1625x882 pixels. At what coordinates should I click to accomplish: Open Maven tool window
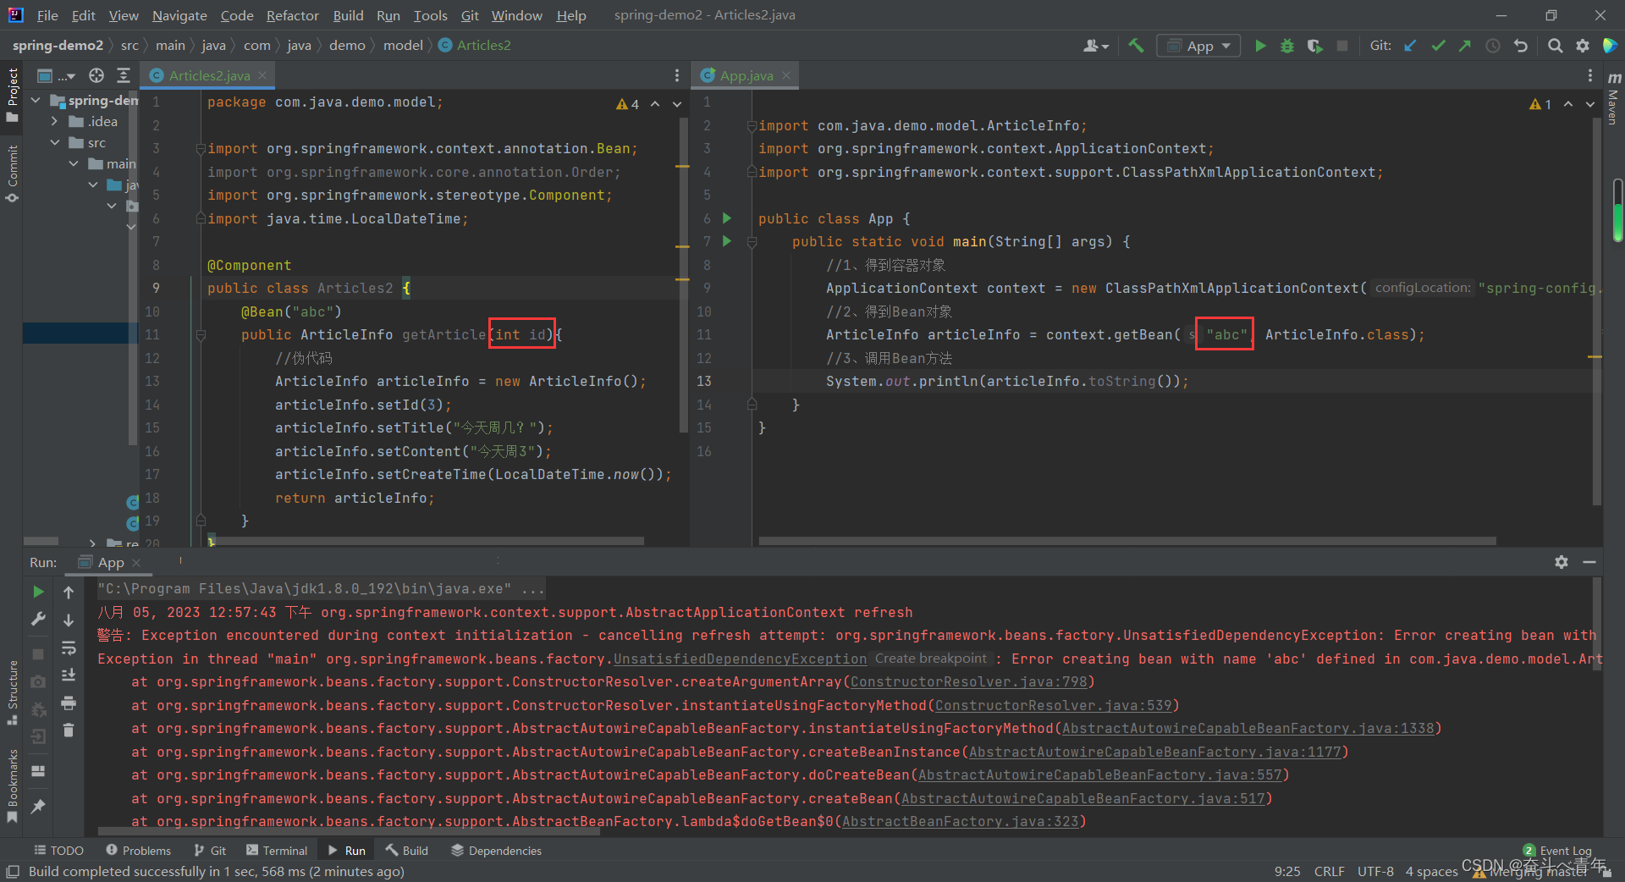(1613, 100)
